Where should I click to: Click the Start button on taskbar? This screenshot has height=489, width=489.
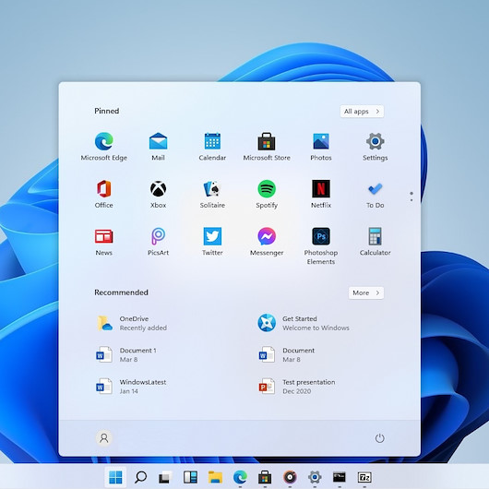115,477
